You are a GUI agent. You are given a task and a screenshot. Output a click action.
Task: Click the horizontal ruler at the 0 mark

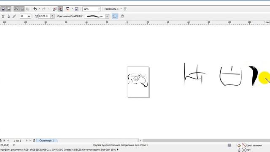click(127, 22)
